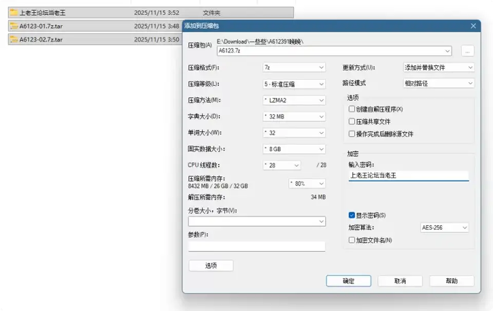
Task: Click folder icon of 上老王论坛当老王
Action: [x=13, y=12]
